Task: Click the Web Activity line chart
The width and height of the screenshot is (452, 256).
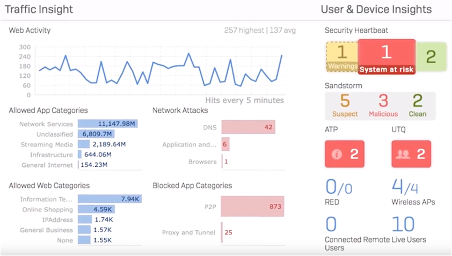Action: point(161,70)
